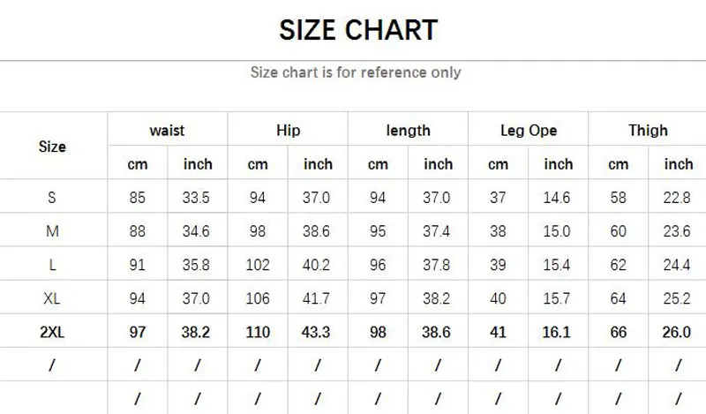
Task: Click the 102 cm hip value
Action: [x=258, y=266]
